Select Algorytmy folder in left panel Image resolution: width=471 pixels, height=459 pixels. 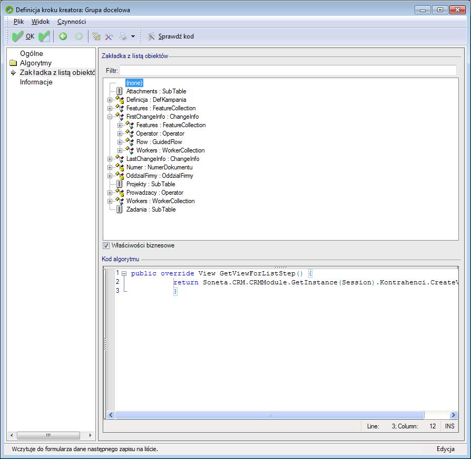(x=36, y=63)
